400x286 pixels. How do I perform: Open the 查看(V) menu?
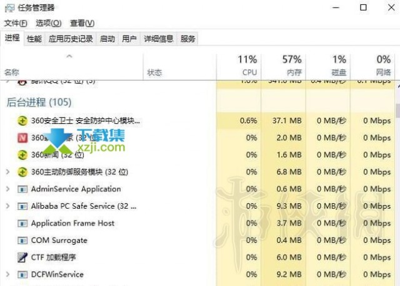(x=82, y=24)
